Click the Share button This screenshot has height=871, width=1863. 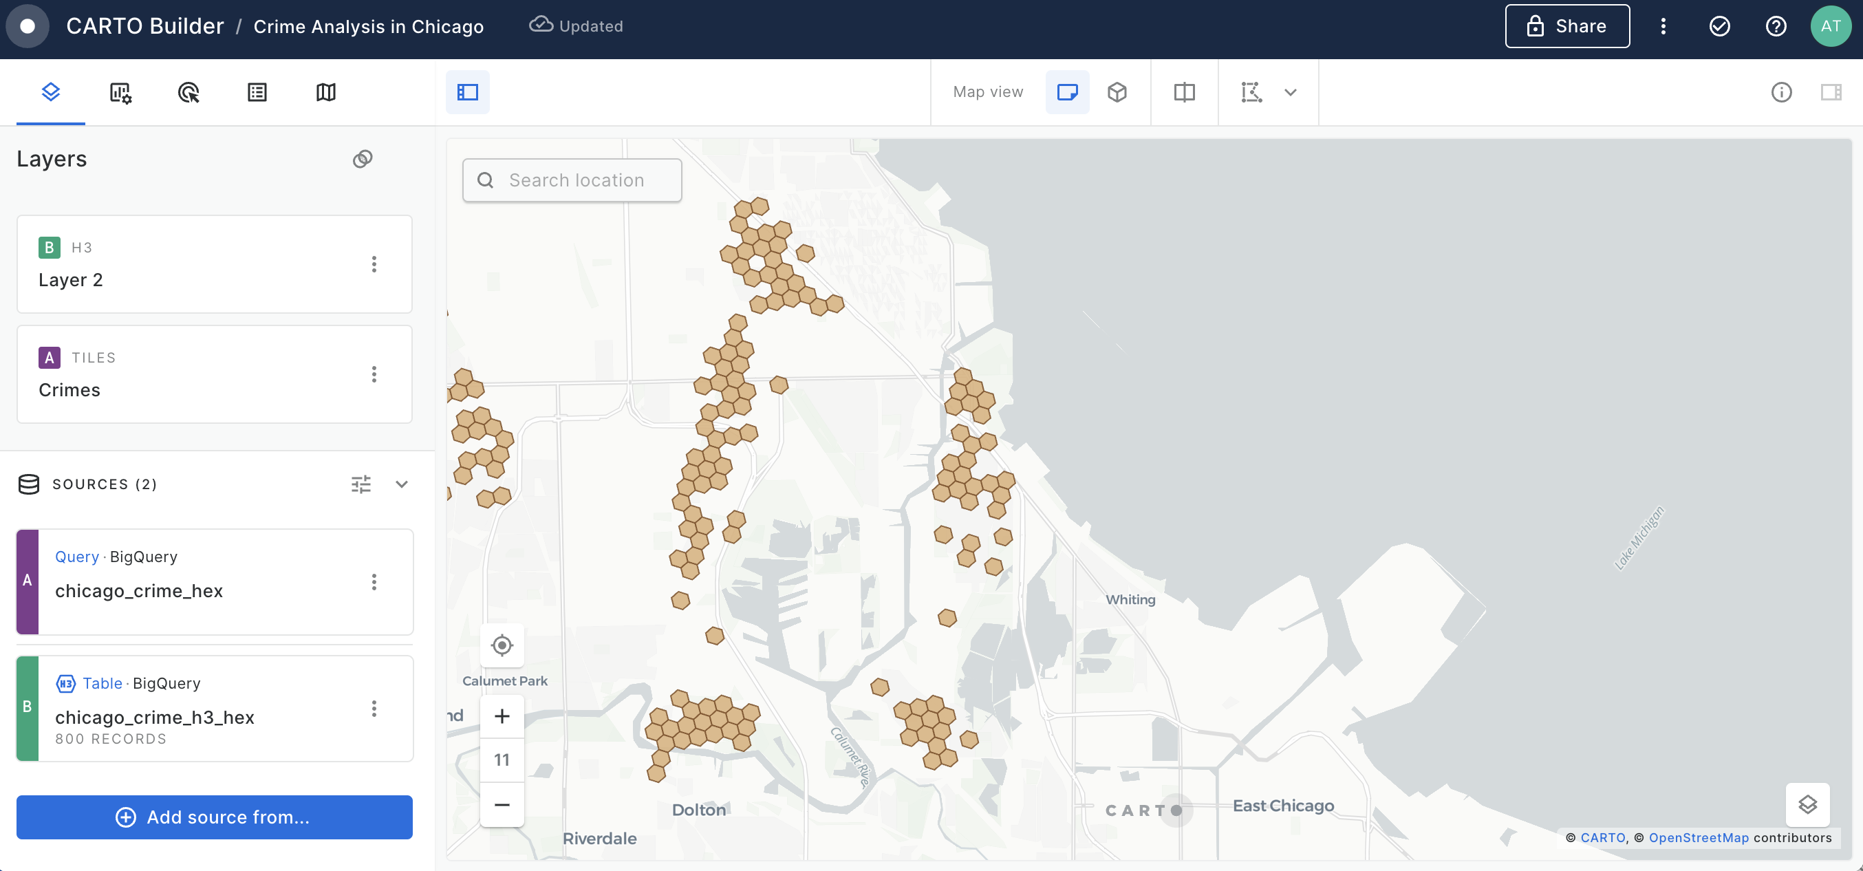coord(1567,26)
